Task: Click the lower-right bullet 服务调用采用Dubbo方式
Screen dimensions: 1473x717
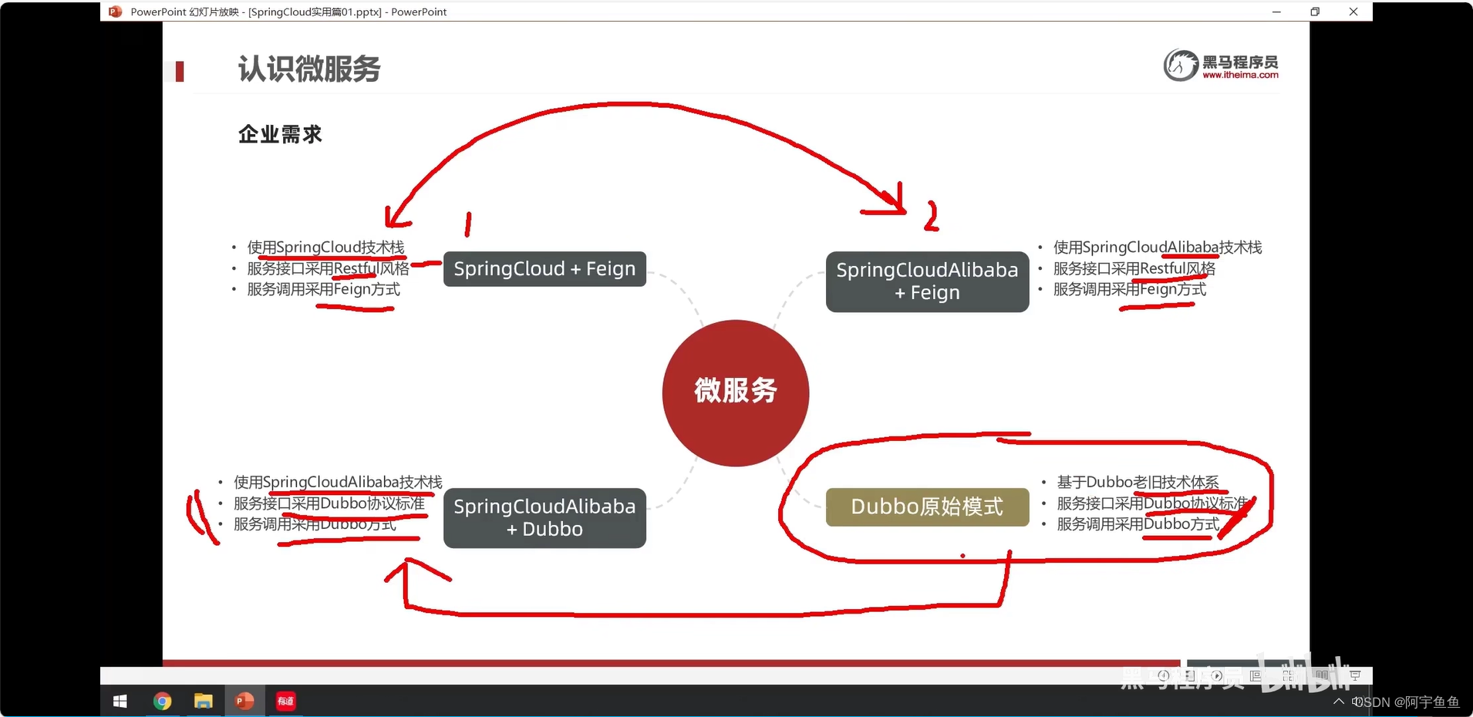Action: click(x=1138, y=524)
